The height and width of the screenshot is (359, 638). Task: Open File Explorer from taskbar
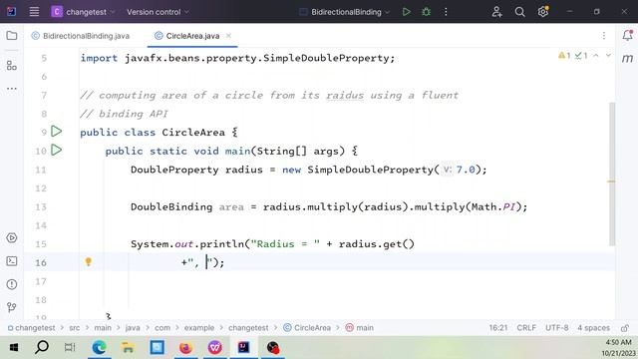(128, 348)
